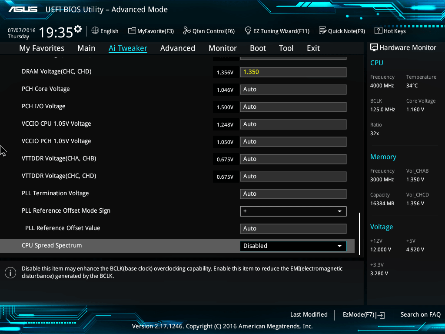
Task: Start EZ Tuning Wizard(F11)
Action: pos(277,31)
